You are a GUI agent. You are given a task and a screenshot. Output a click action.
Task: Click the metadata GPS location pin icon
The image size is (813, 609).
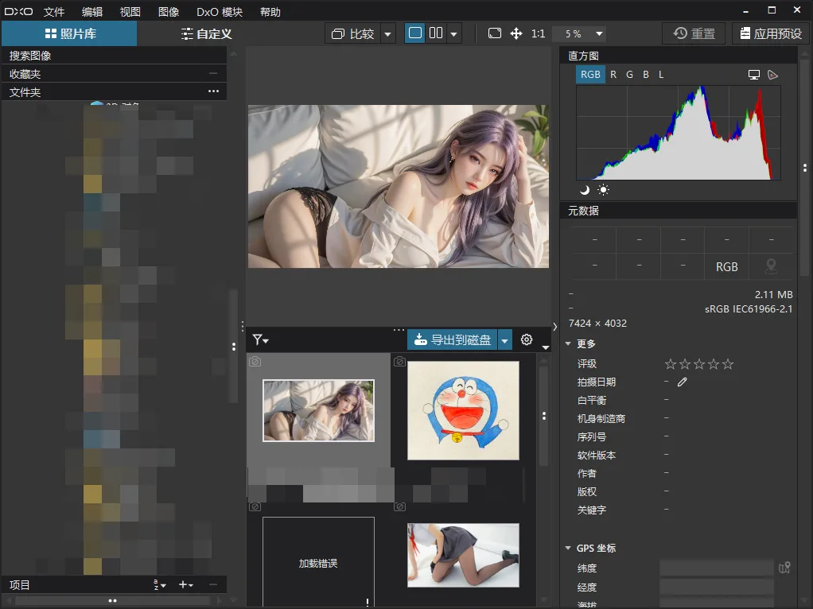click(771, 266)
